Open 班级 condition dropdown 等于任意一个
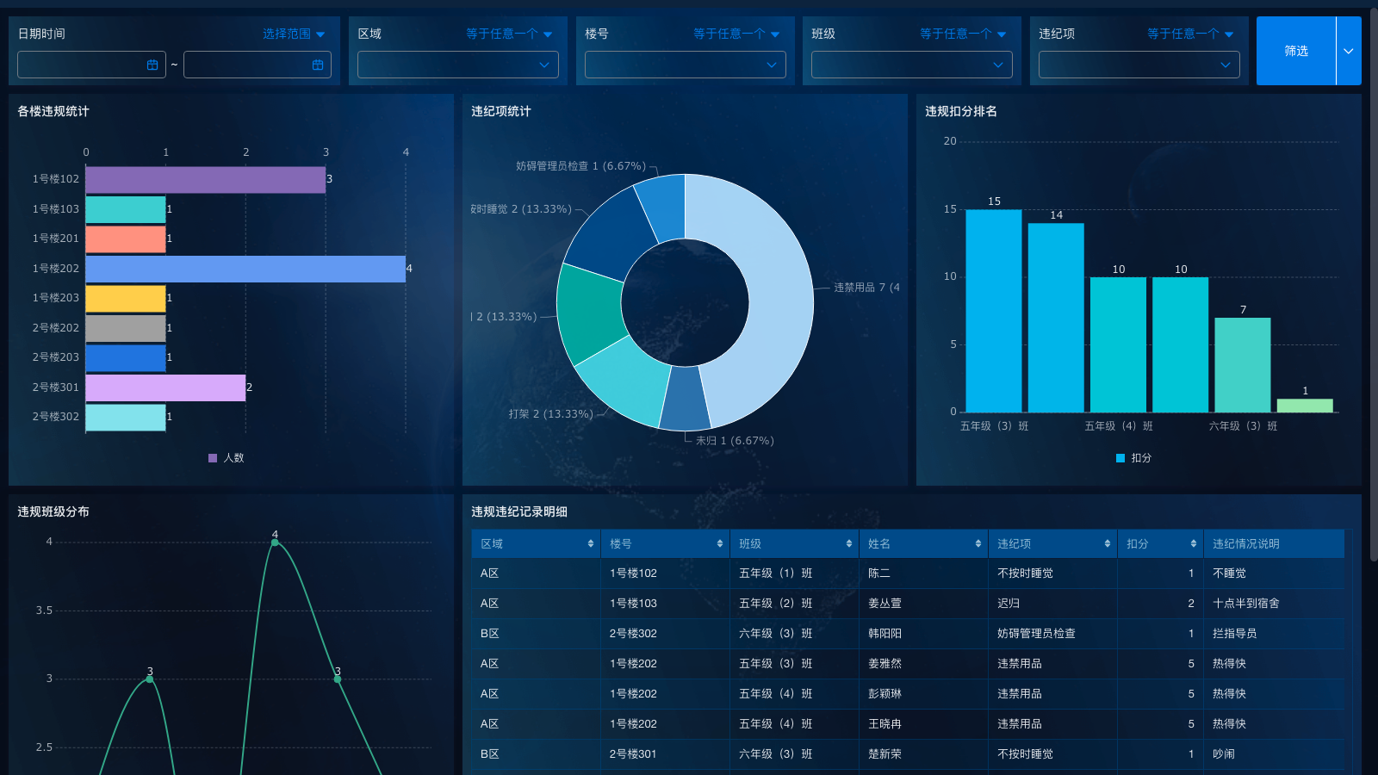This screenshot has width=1378, height=775. pos(963,34)
